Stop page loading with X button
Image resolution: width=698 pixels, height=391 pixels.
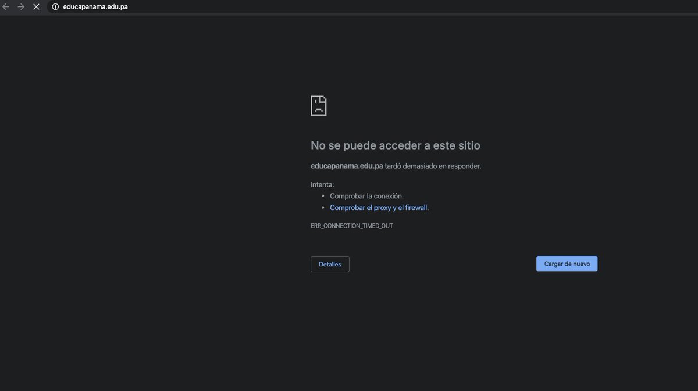36,7
